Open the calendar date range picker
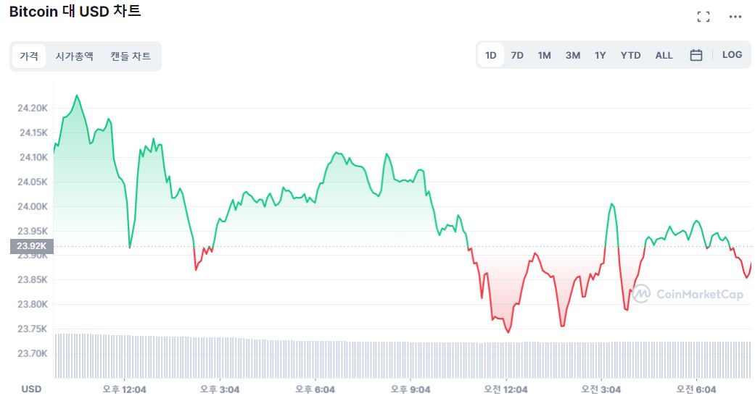 (696, 55)
